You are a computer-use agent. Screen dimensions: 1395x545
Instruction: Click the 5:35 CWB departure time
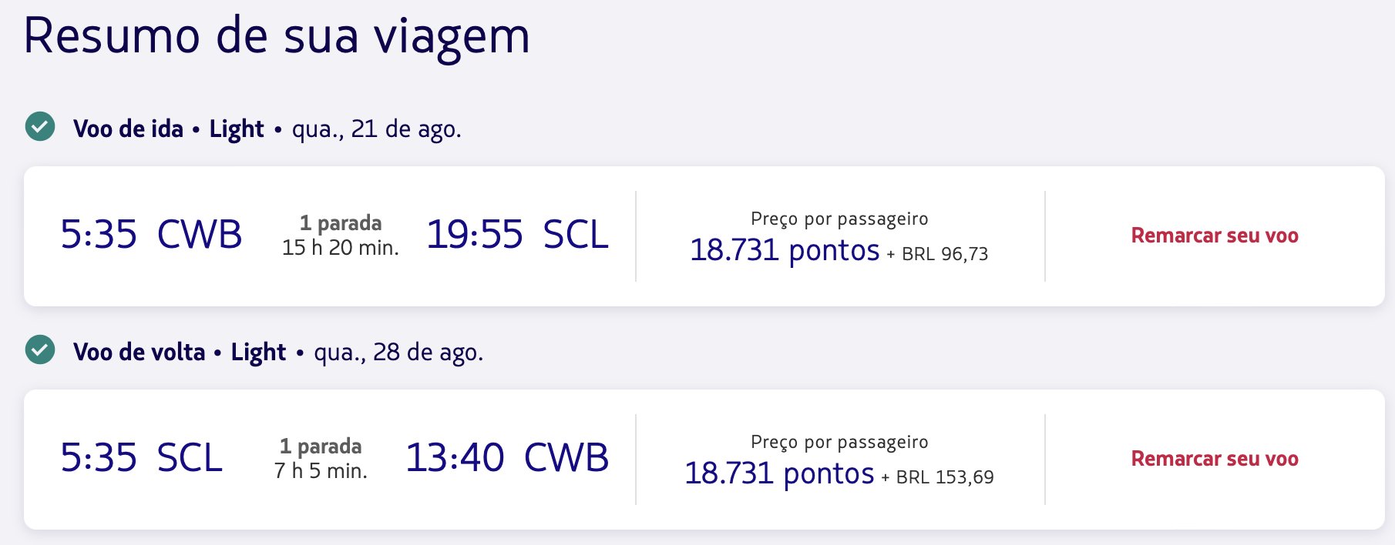coord(151,234)
